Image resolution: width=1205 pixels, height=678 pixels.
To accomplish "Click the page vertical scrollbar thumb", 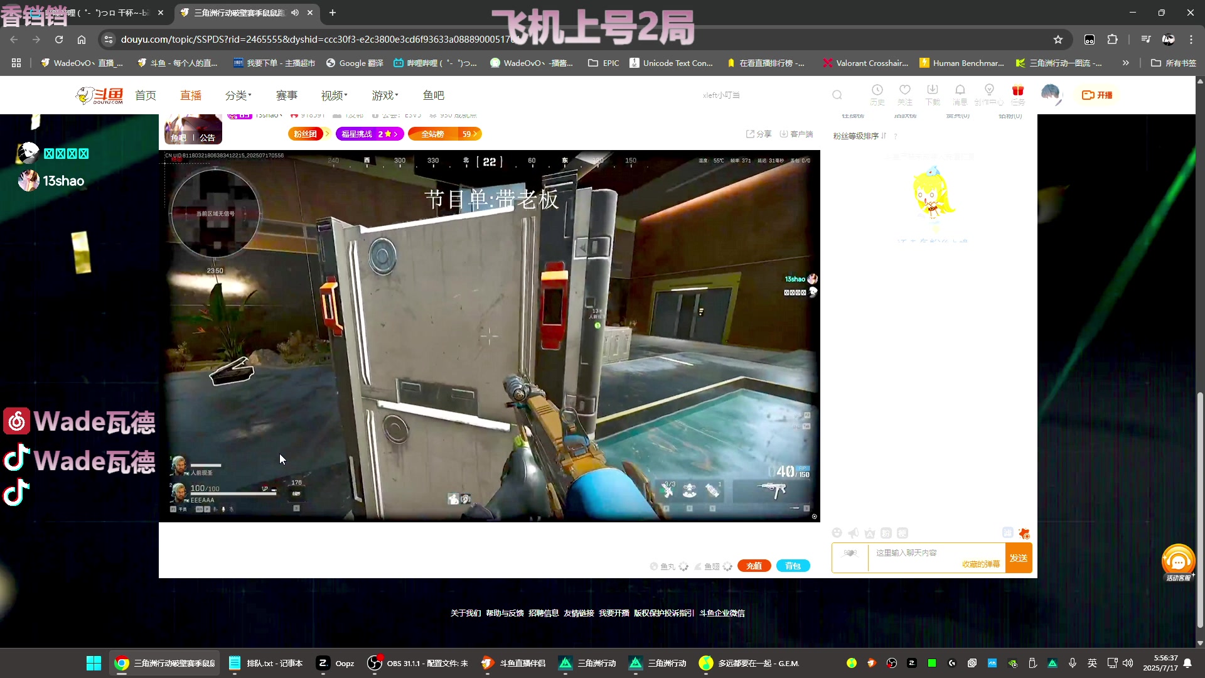I will (x=1200, y=510).
